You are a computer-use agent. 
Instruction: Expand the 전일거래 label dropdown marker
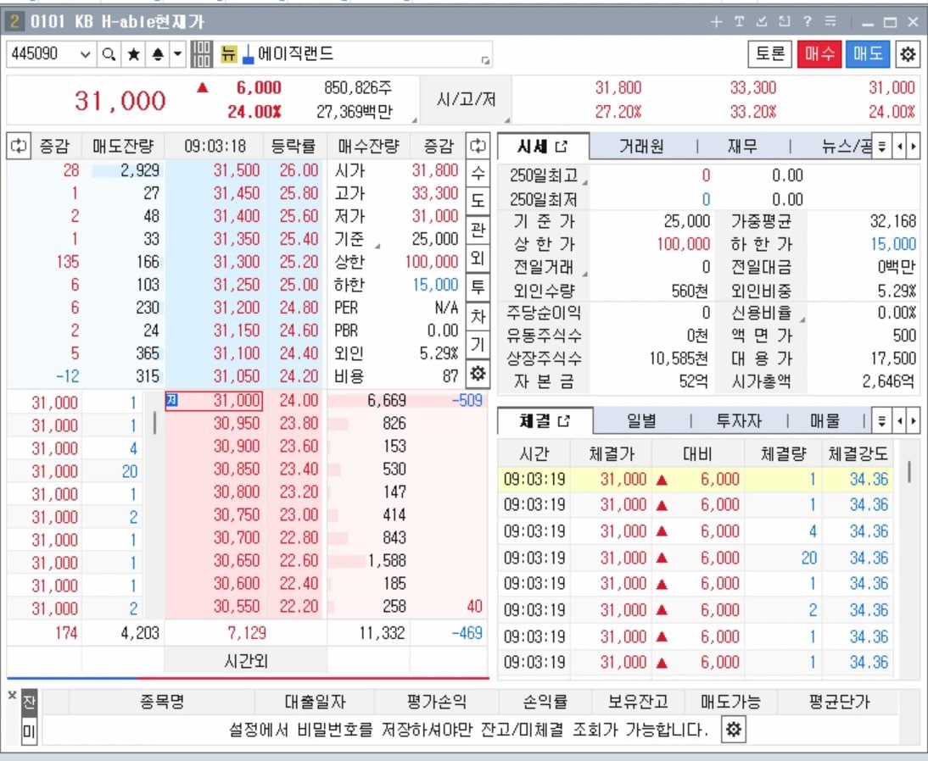point(584,274)
